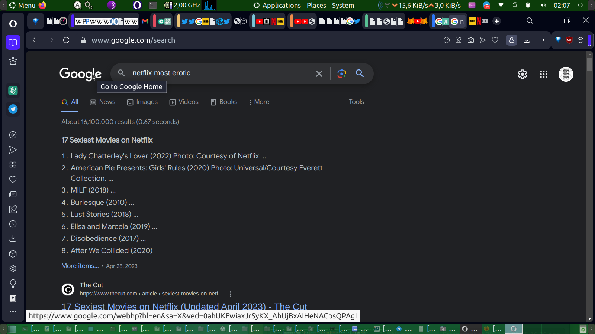Image resolution: width=595 pixels, height=334 pixels.
Task: Search by image with Google Lens icon
Action: click(x=342, y=73)
